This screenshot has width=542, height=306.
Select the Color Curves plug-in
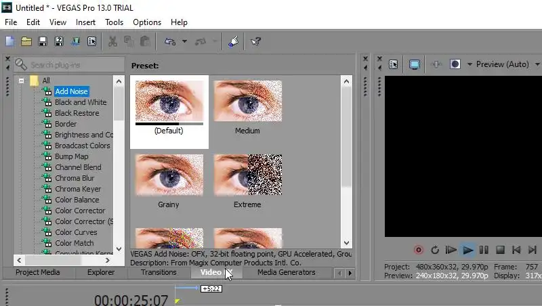tap(76, 232)
